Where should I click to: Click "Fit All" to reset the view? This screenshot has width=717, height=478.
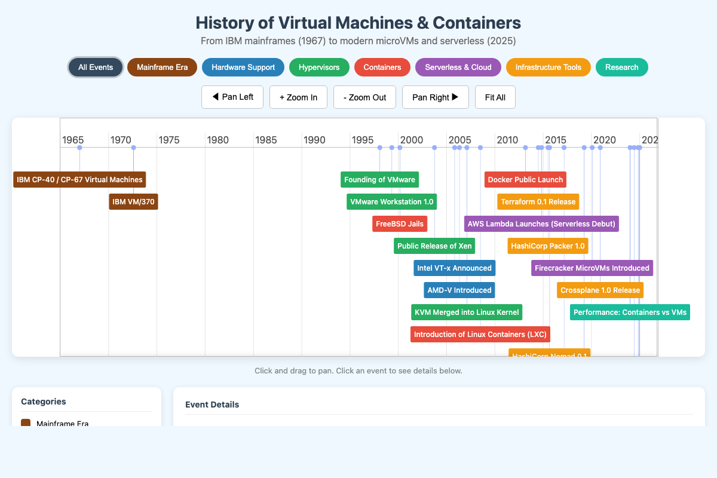click(495, 97)
